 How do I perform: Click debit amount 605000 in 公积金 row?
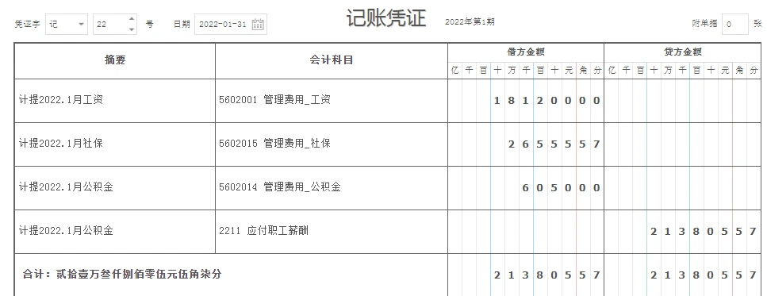[526, 188]
